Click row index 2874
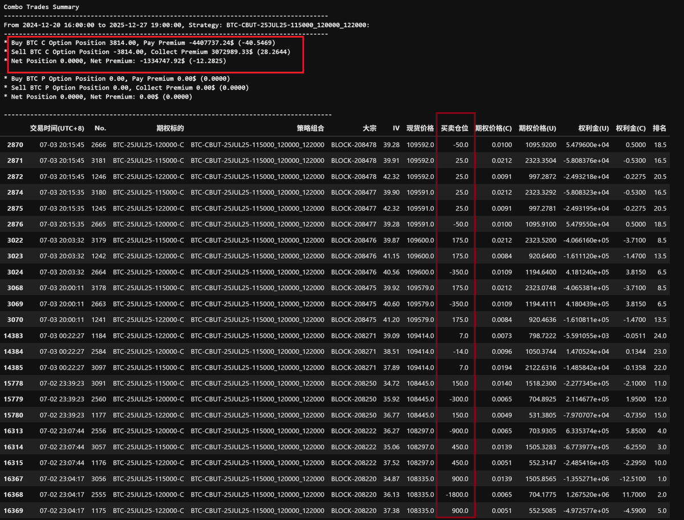 [15, 193]
